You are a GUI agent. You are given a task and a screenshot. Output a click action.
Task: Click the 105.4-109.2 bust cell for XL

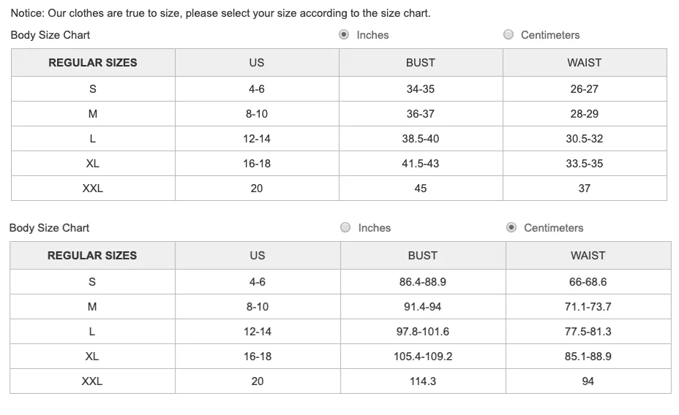(423, 357)
